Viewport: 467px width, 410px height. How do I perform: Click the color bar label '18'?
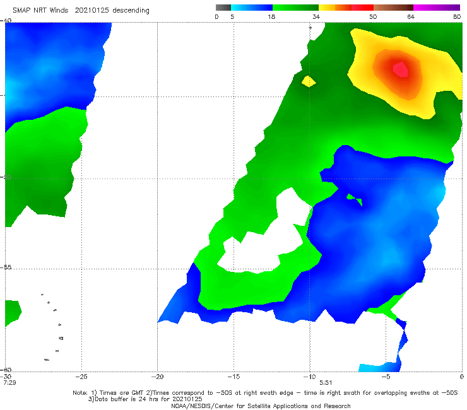271,16
